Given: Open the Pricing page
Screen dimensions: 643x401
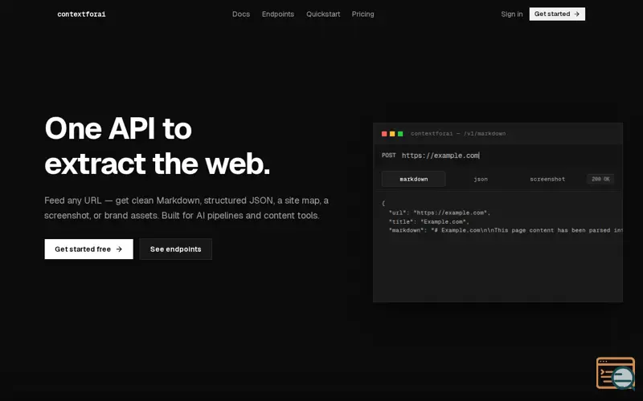Looking at the screenshot, I should [362, 14].
